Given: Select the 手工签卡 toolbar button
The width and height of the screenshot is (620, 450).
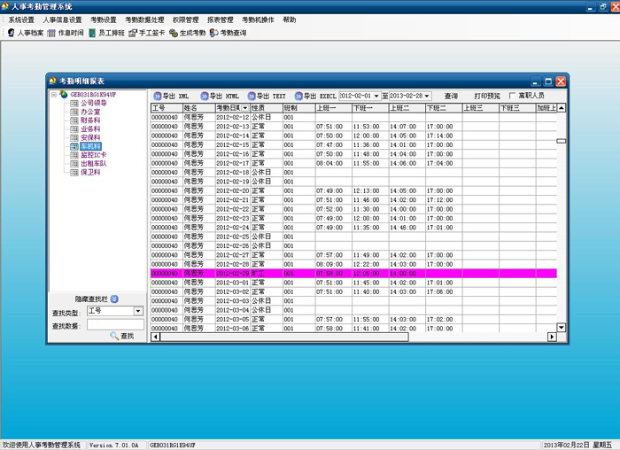Looking at the screenshot, I should click(146, 33).
